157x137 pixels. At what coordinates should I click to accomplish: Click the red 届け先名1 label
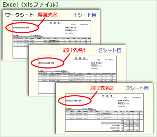[x=74, y=50]
